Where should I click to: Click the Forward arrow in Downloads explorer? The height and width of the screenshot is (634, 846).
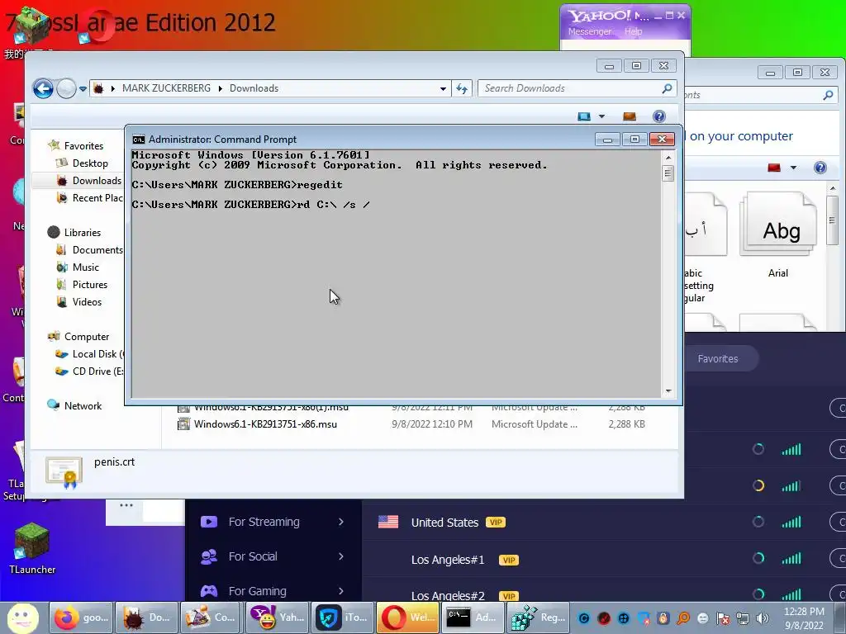[x=66, y=88]
